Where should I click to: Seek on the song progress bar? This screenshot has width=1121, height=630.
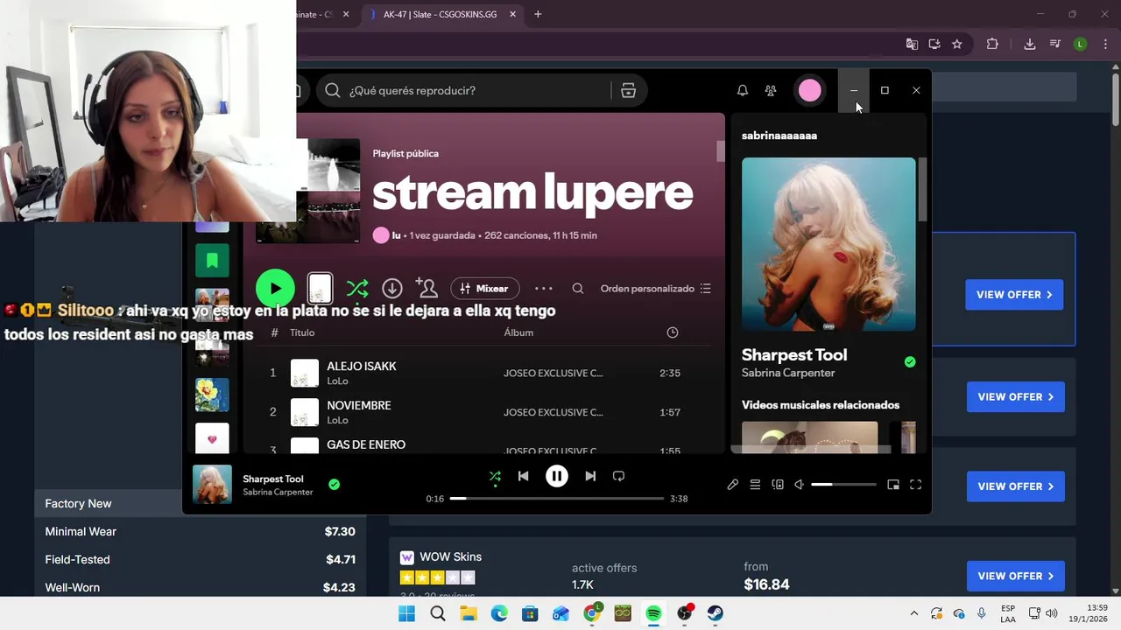point(557,498)
